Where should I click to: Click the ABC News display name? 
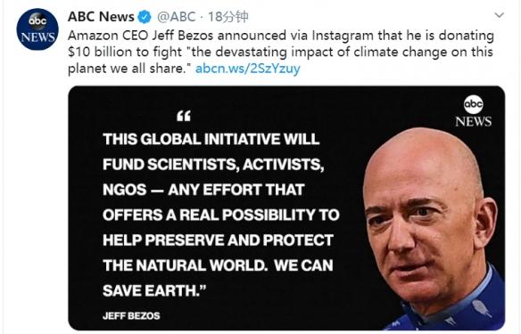pos(101,17)
